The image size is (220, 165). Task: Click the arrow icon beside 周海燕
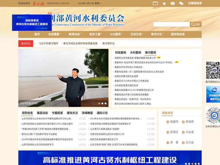coord(183,122)
